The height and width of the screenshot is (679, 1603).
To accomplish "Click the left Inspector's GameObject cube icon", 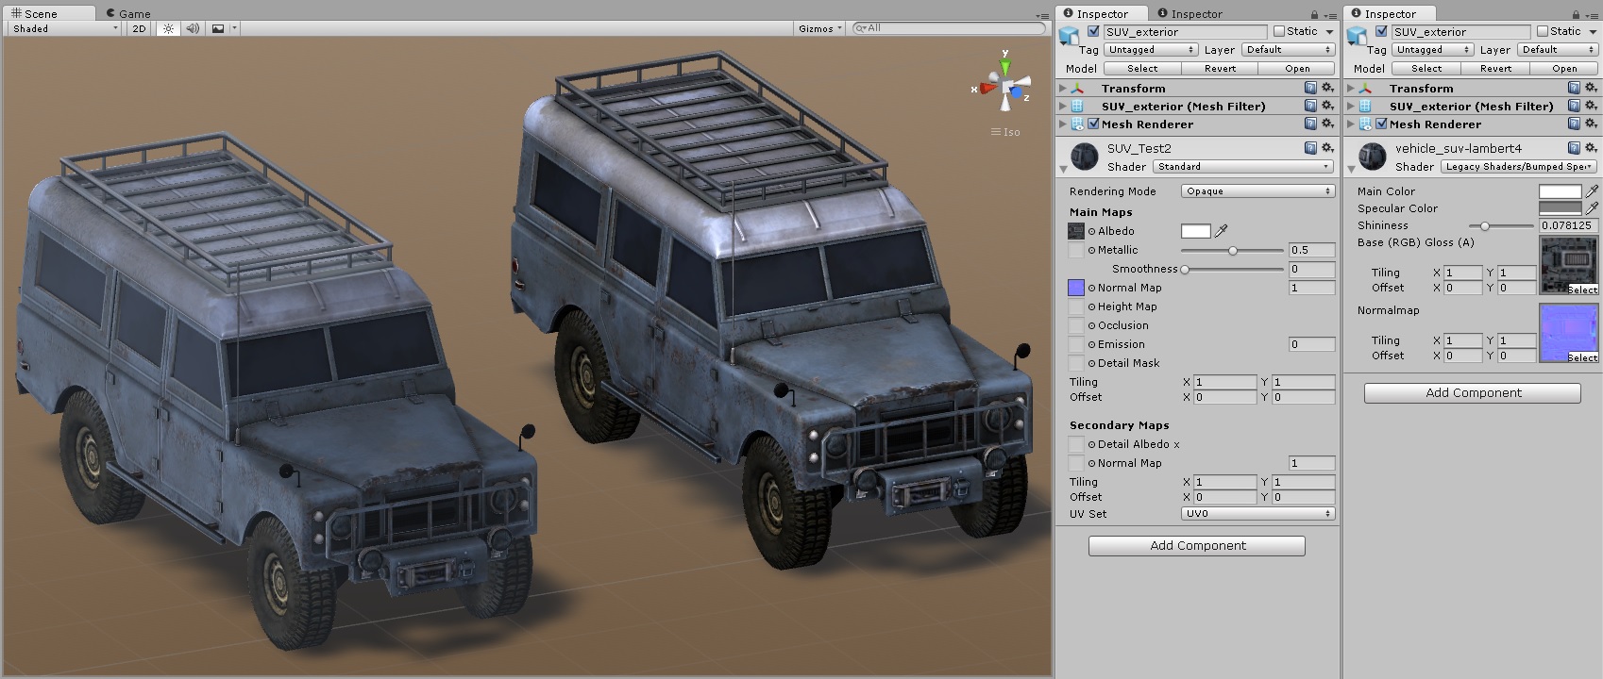I will [x=1070, y=36].
